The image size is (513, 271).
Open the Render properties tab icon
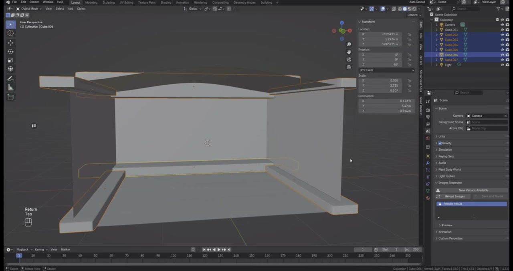click(x=428, y=110)
